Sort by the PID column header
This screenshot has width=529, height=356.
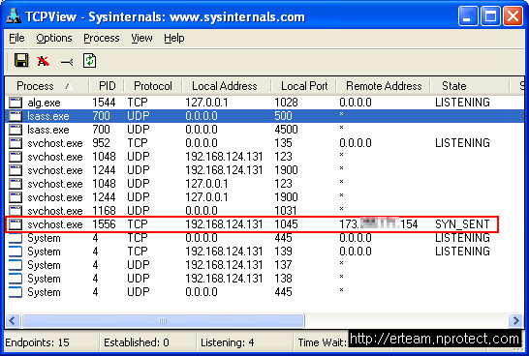click(107, 86)
